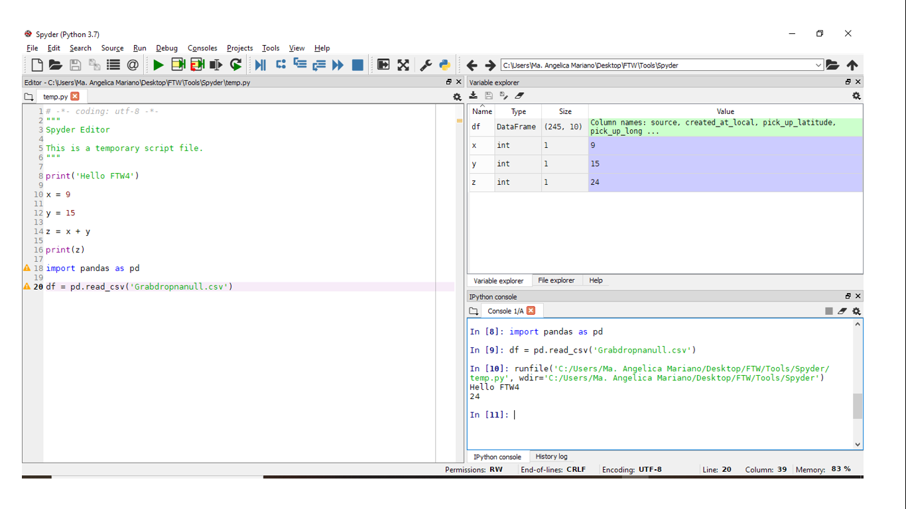Undock the IPython console pane
Viewport: 906px width, 509px height.
pyautogui.click(x=848, y=296)
